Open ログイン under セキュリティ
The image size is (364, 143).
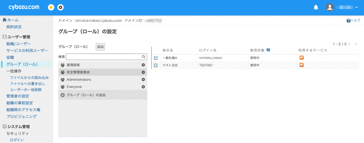pos(17,140)
